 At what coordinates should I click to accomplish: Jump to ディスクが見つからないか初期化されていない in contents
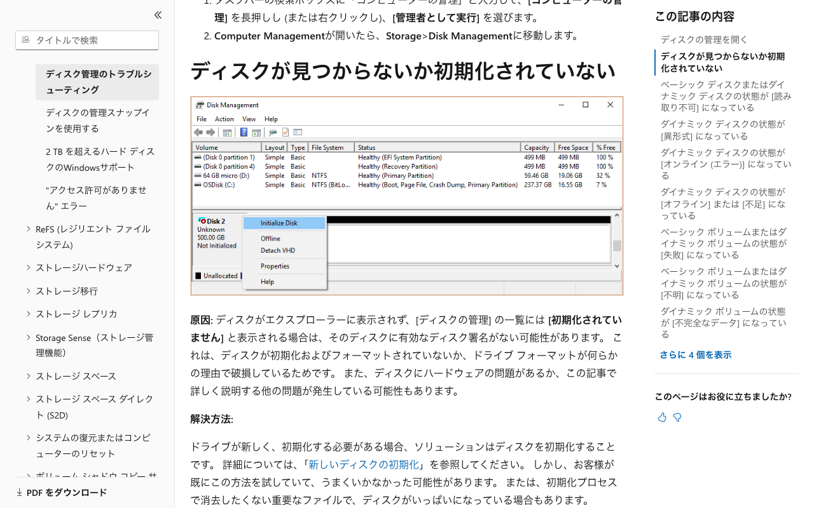722,62
